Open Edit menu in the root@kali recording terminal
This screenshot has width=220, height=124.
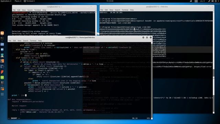(x=19, y=10)
